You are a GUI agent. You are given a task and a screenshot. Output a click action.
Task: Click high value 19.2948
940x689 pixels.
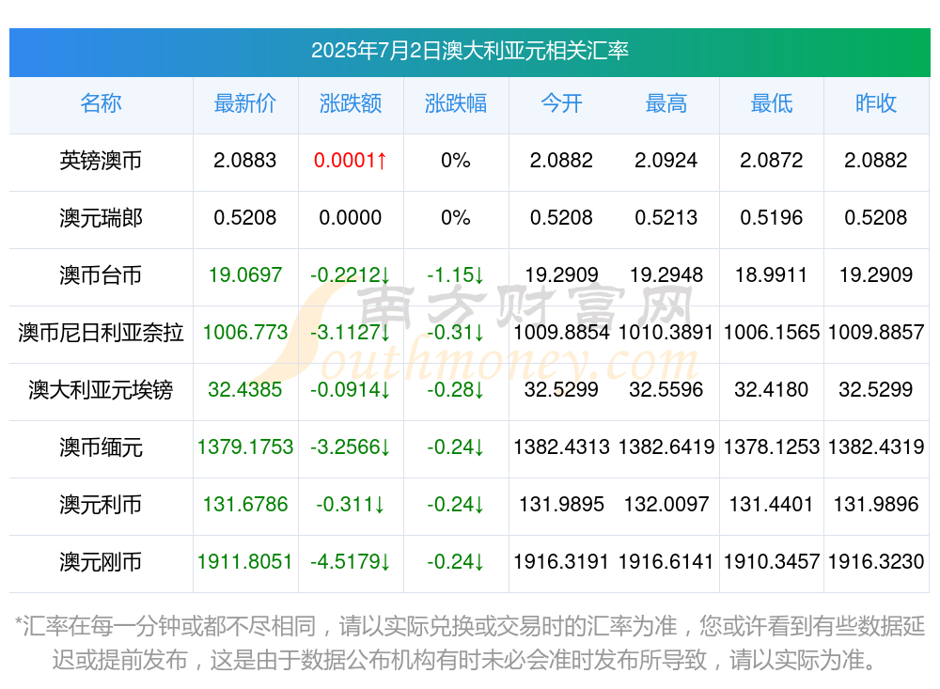666,274
